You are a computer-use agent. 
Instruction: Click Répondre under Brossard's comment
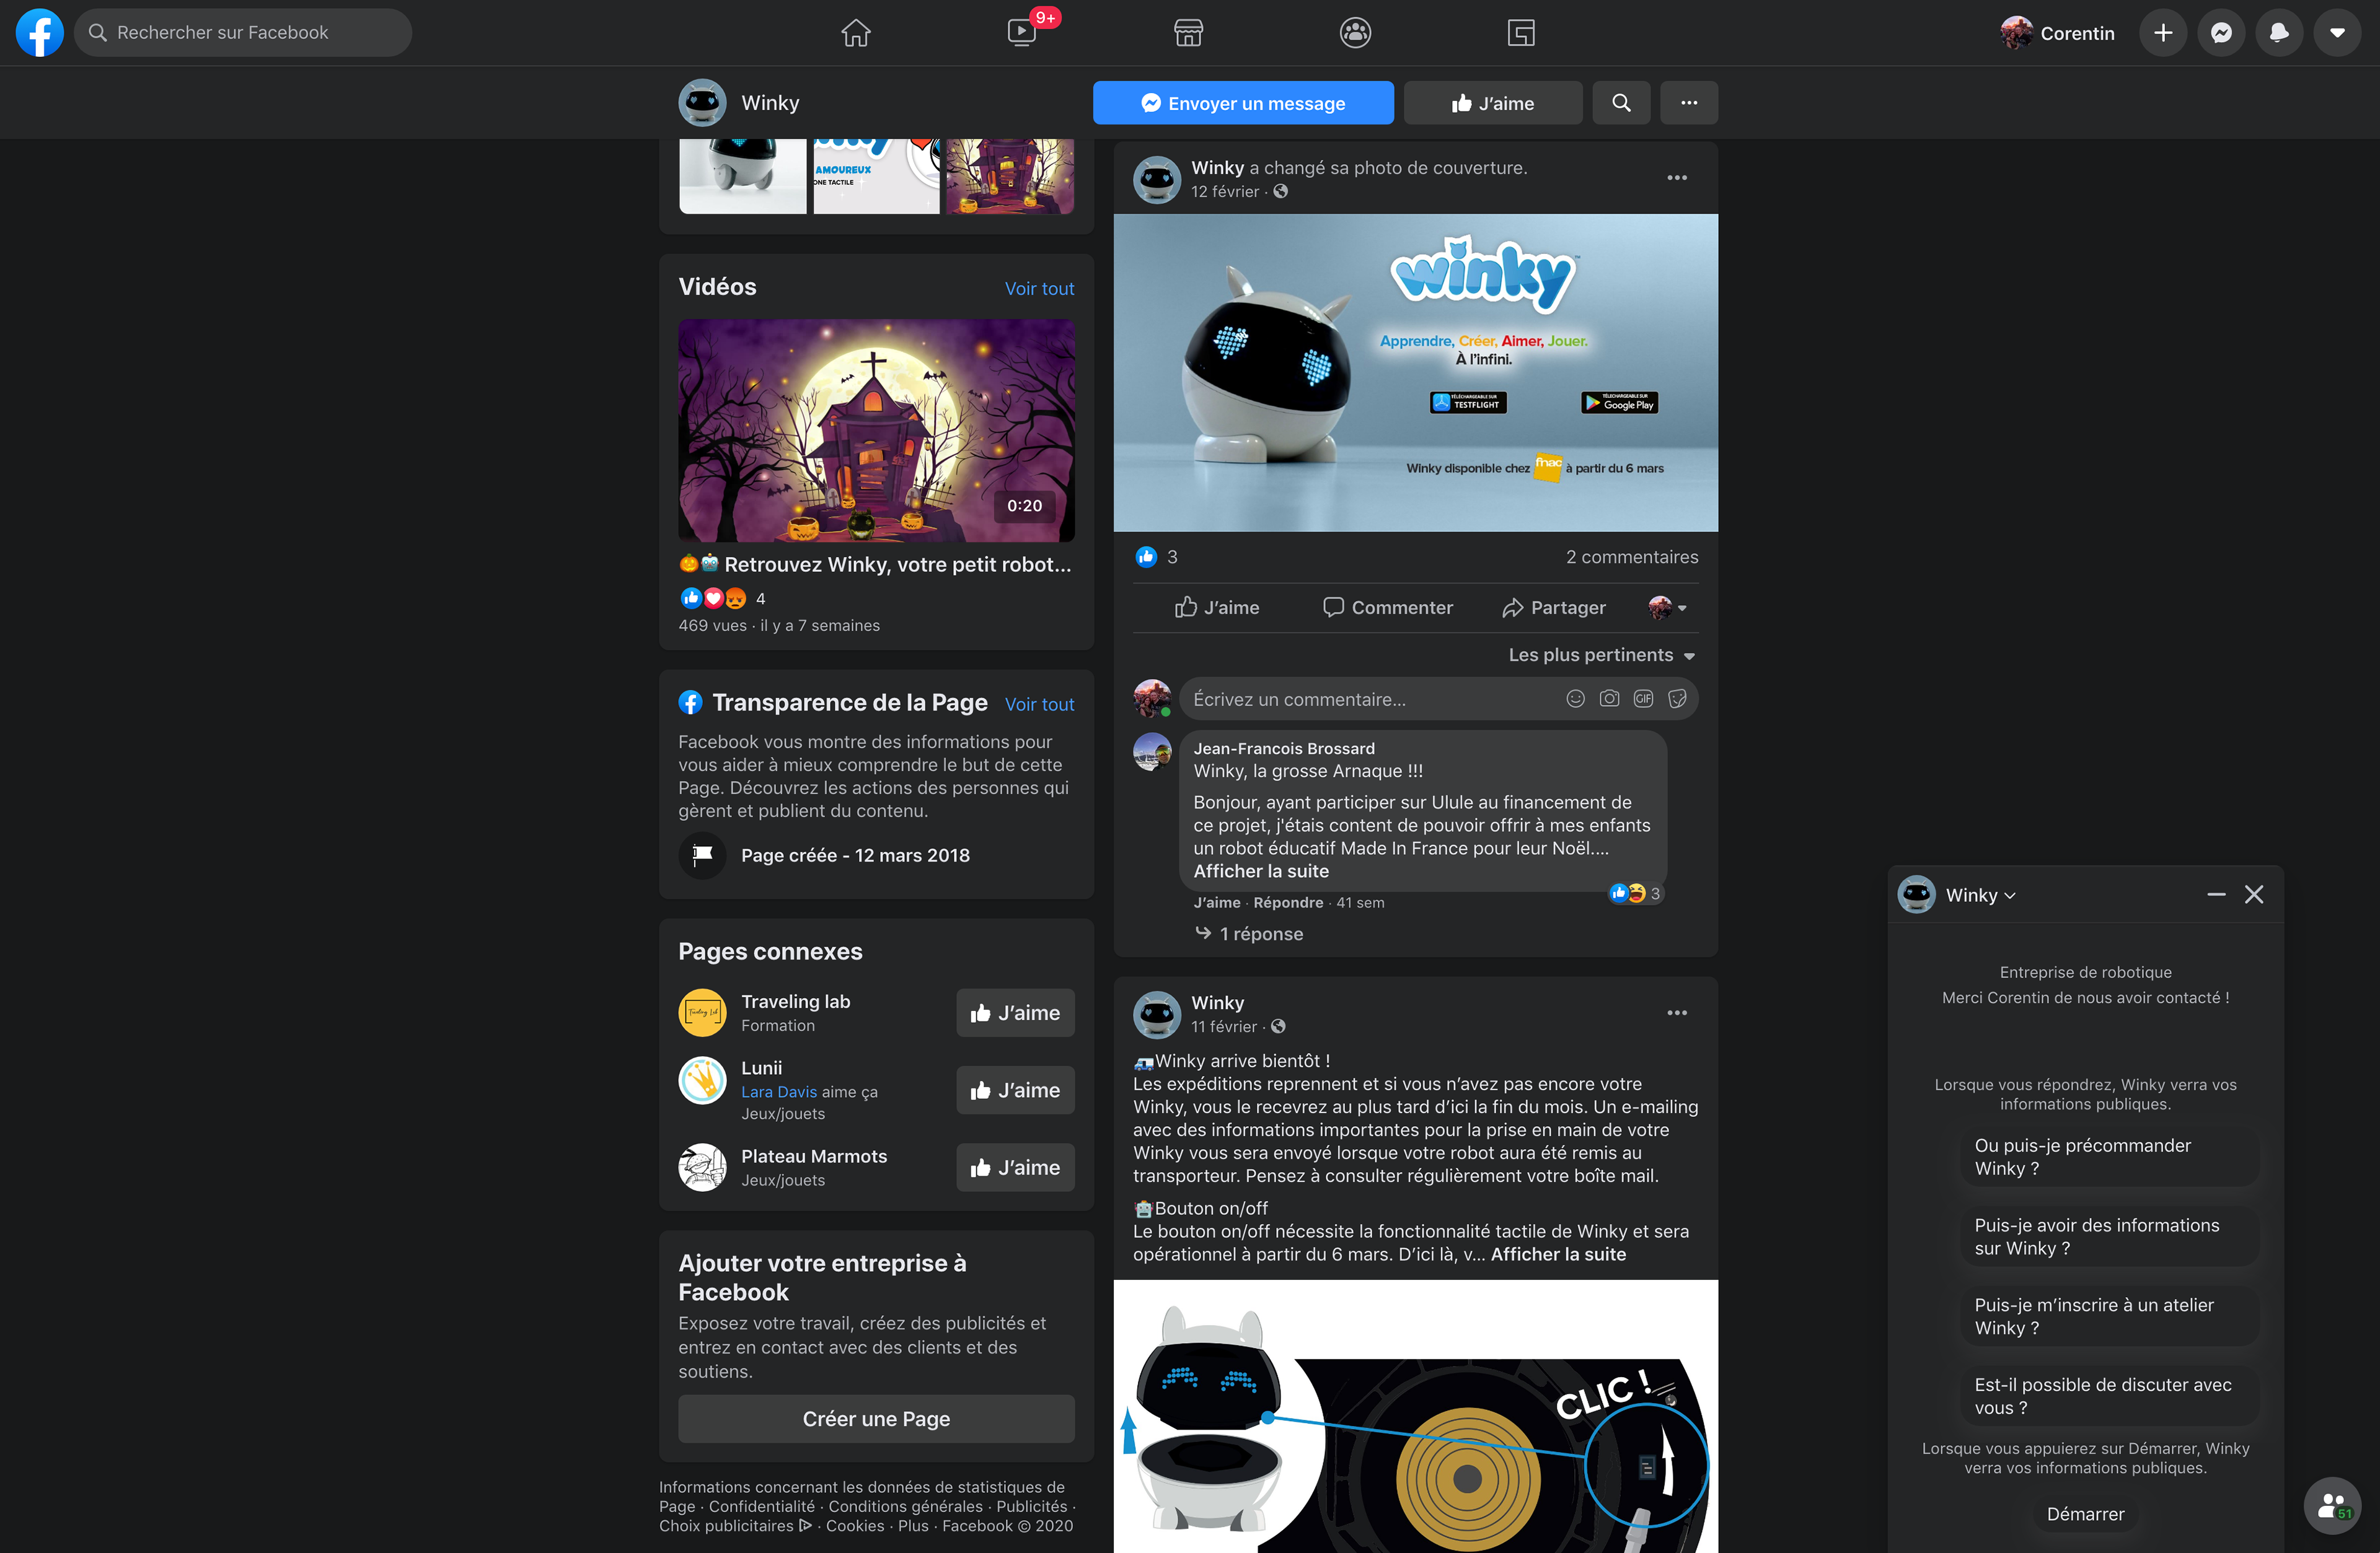(1288, 903)
